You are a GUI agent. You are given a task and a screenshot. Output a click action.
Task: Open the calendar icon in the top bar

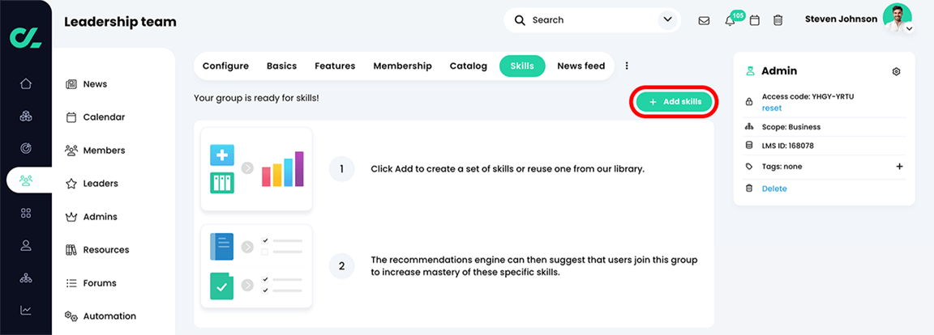[754, 20]
